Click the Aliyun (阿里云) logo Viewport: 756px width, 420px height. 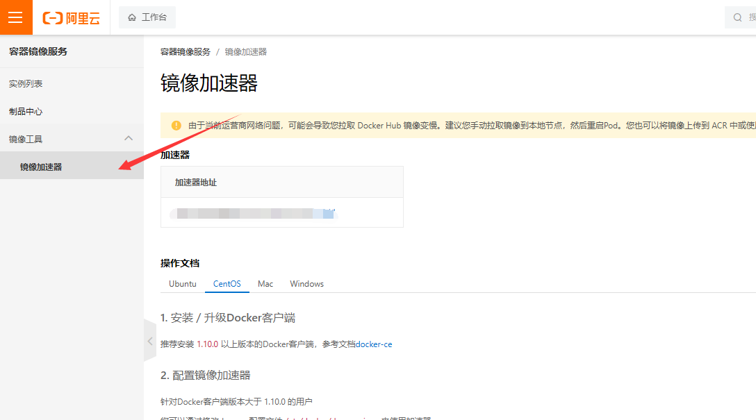(71, 18)
